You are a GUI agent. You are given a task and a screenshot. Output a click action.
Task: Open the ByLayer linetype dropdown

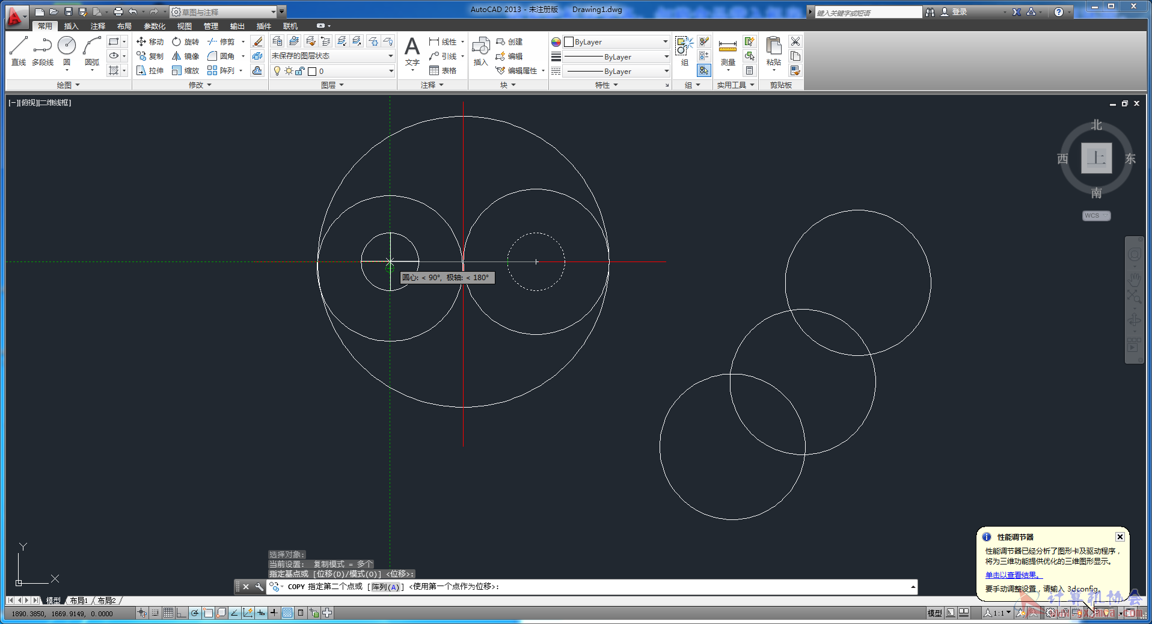pos(616,71)
